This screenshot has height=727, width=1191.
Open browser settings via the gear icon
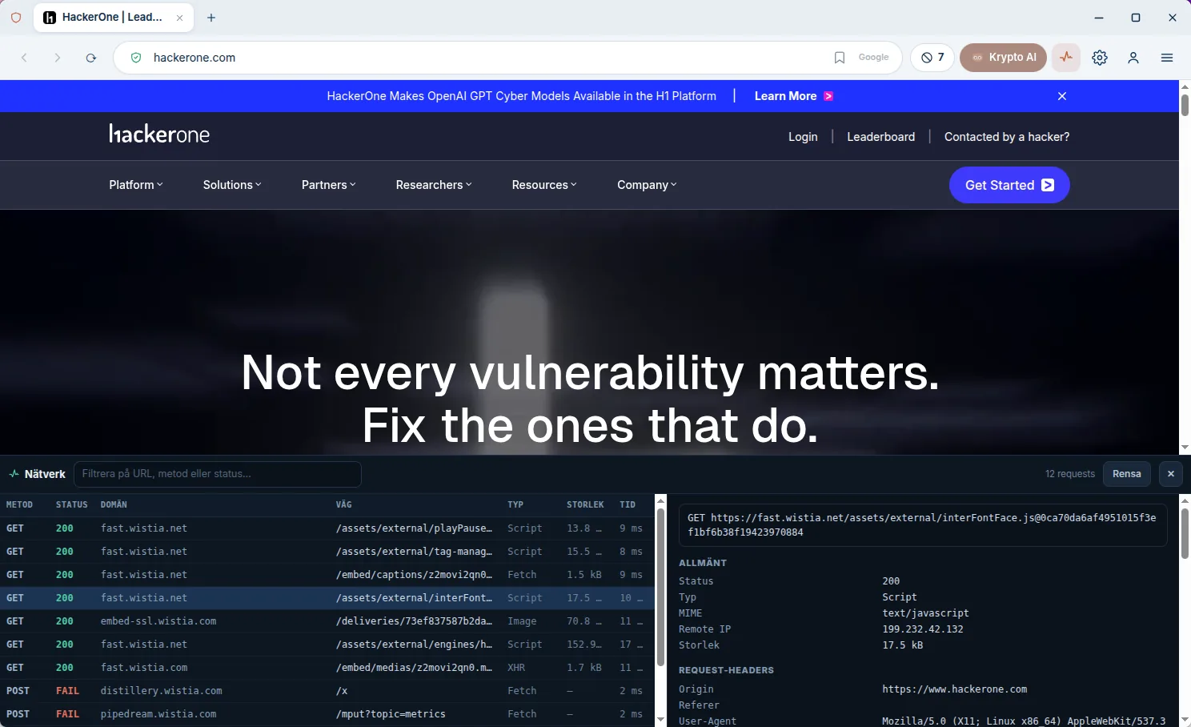tap(1100, 58)
